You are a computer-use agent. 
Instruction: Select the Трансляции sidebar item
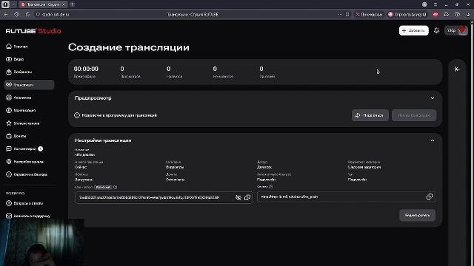click(x=29, y=85)
